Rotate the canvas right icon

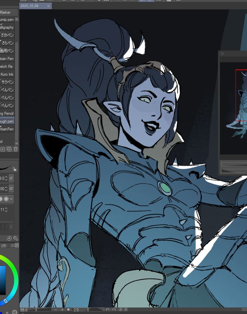pos(114,309)
